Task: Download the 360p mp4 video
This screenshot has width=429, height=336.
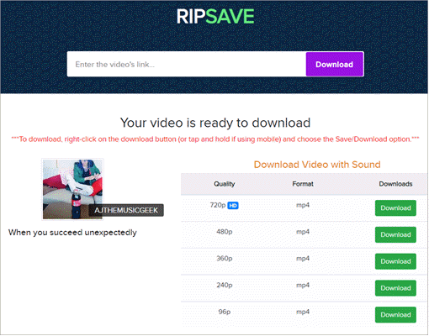Action: pyautogui.click(x=395, y=261)
